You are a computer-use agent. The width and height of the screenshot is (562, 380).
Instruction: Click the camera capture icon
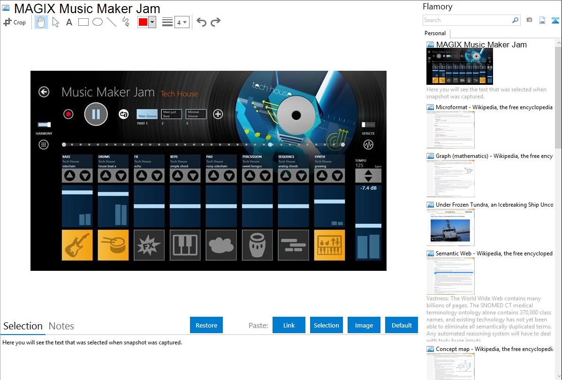click(529, 20)
